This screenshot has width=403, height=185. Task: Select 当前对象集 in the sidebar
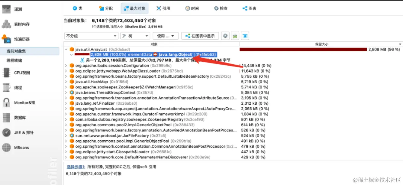pyautogui.click(x=30, y=51)
